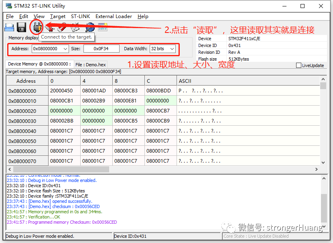Click row address 0x08000040
Image resolution: width=333 pixels, height=243 pixels.
coord(27,131)
